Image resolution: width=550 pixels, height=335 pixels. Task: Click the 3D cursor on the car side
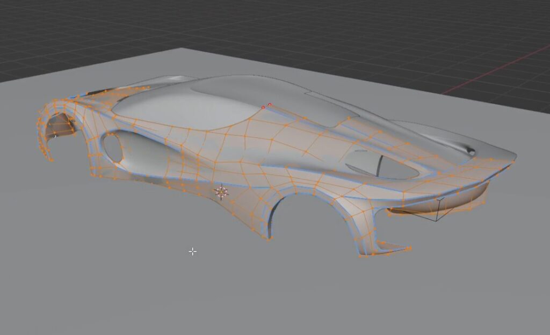point(221,192)
